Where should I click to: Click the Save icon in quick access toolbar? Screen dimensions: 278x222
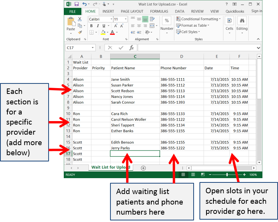77,4
